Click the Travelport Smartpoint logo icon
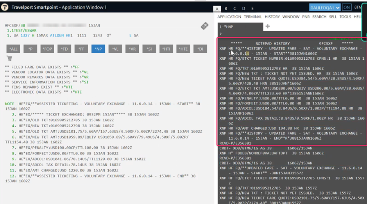Viewport: 367px width, 204px height. [5, 7]
